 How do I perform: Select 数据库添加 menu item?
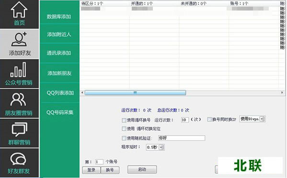(59, 17)
